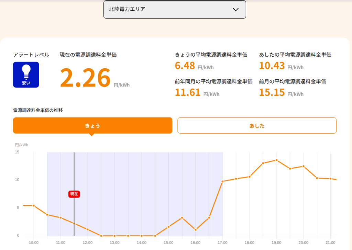The image size is (352, 250).
Task: Open the 北陸電力エリア area dropdown
Action: [x=175, y=9]
